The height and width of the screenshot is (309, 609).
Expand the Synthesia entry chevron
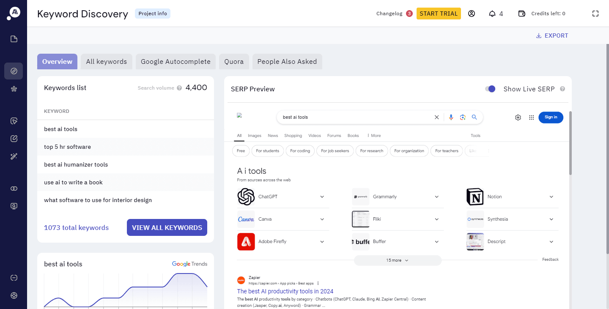[x=551, y=219]
